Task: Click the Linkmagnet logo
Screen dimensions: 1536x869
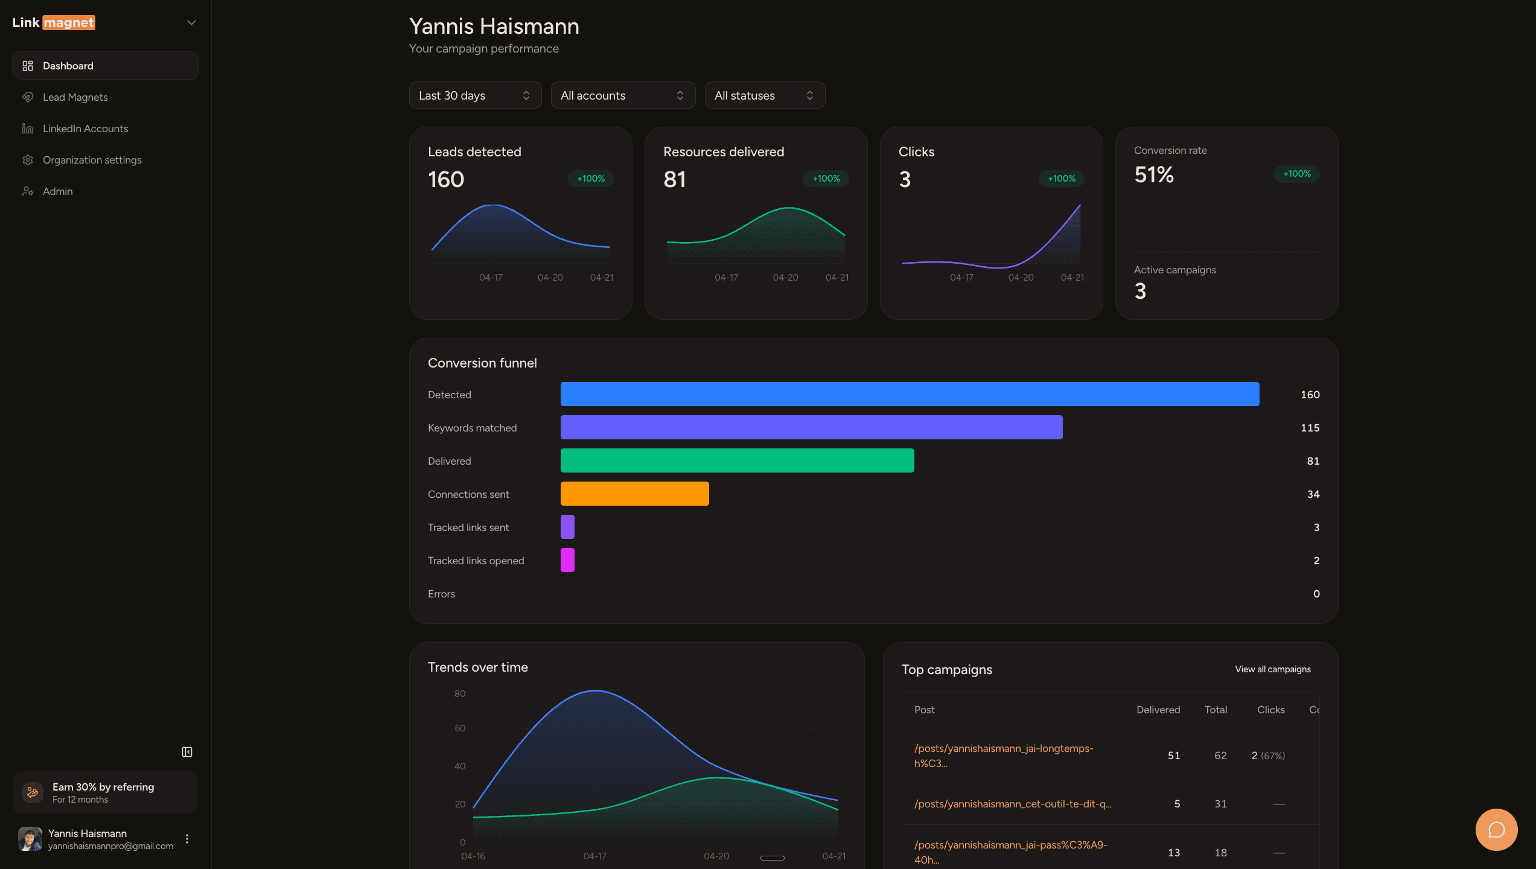Action: tap(54, 23)
